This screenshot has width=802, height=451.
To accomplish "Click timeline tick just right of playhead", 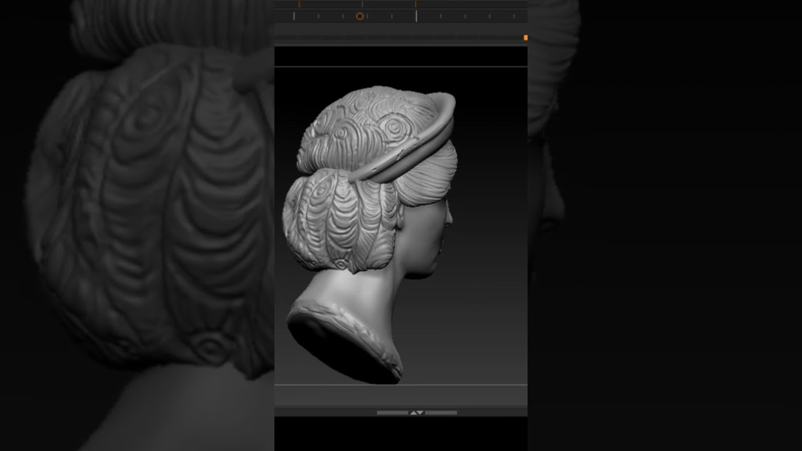I will [x=440, y=16].
